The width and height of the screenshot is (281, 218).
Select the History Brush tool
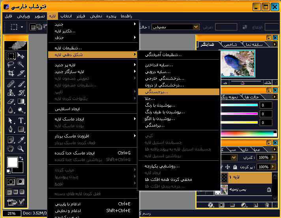pos(21,92)
